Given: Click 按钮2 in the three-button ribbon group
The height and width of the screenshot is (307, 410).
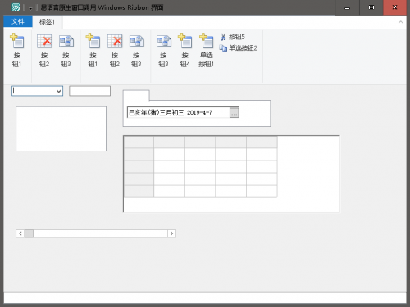Looking at the screenshot, I should (115, 51).
